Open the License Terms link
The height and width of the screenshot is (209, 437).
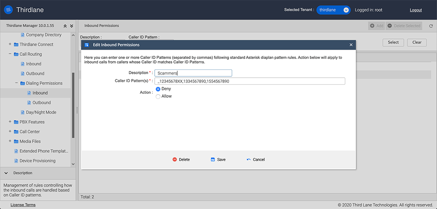point(23,205)
